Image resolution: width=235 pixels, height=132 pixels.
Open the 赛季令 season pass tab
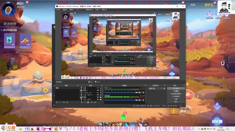click(209, 5)
